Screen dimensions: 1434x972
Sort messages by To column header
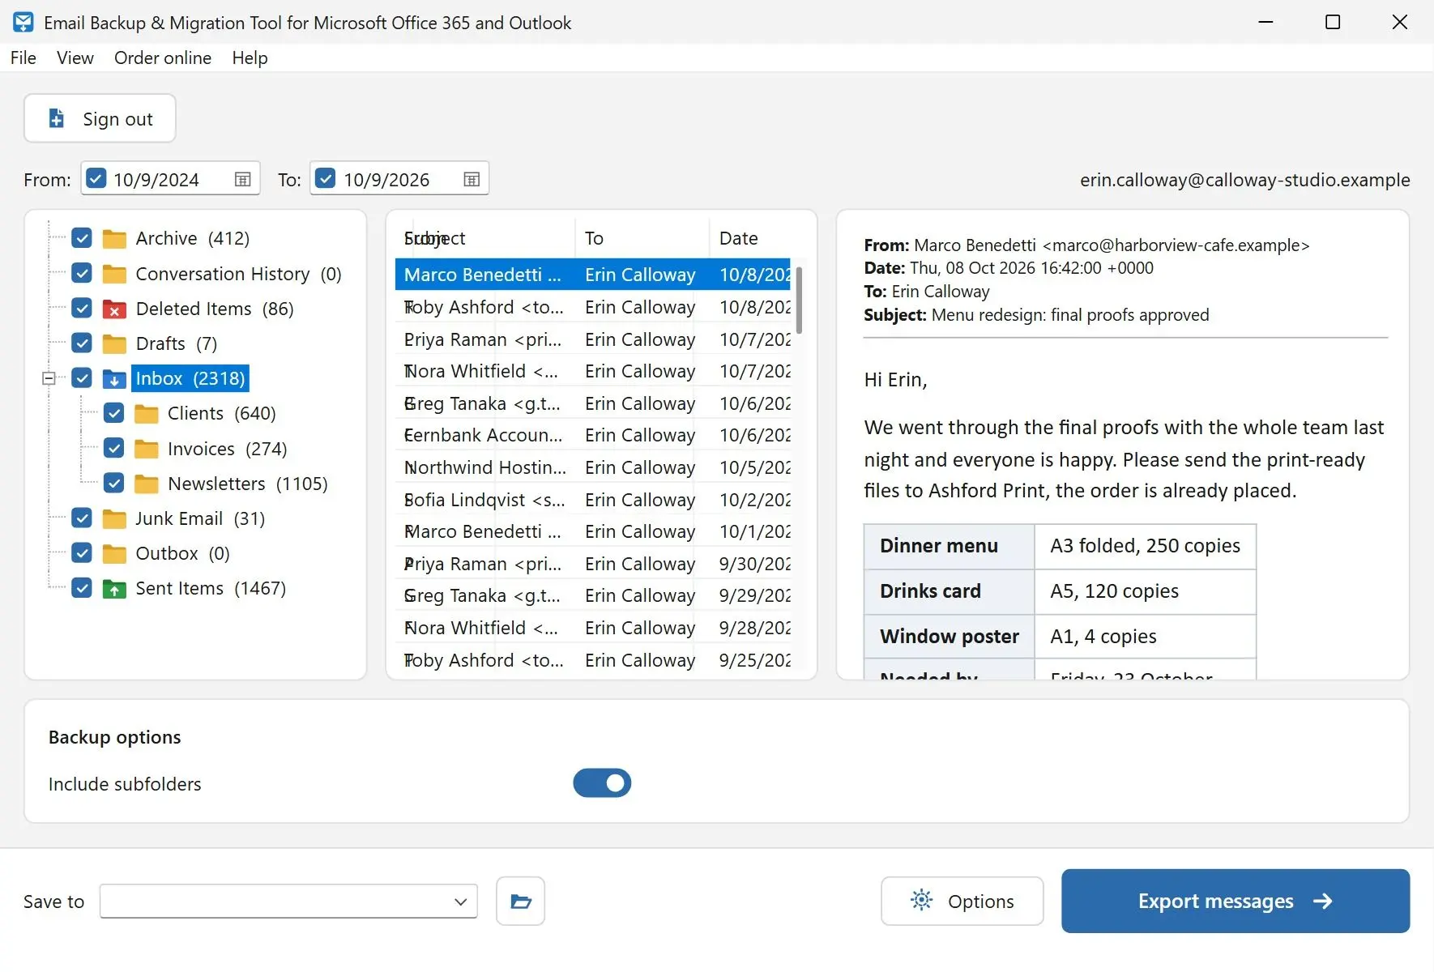642,238
